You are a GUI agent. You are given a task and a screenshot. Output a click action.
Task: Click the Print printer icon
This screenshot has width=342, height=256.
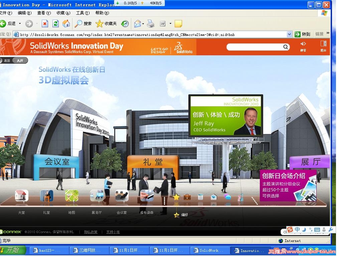click(x=151, y=24)
